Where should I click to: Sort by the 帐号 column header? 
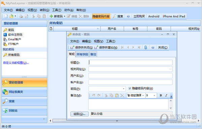[x=135, y=29]
